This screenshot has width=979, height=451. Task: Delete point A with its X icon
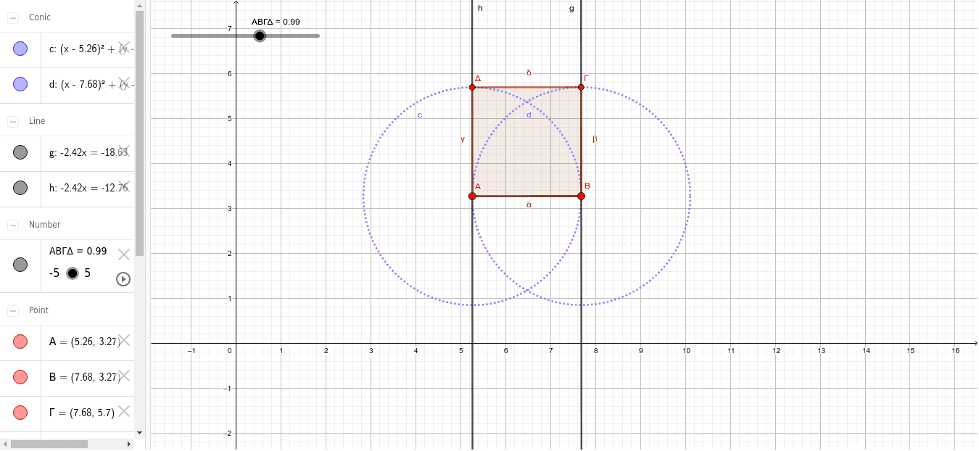(124, 340)
